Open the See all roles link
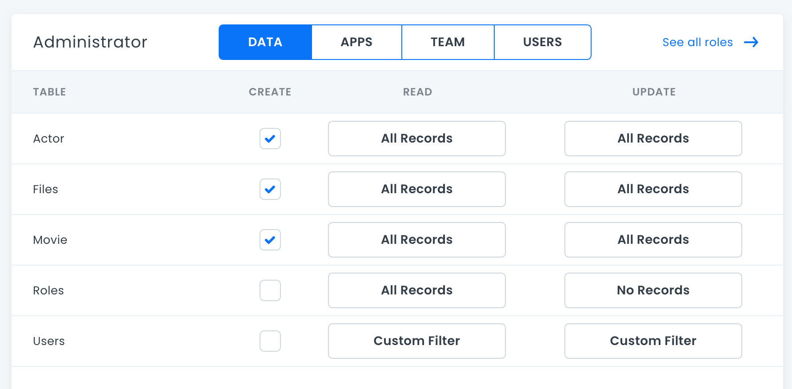The image size is (792, 389). coord(697,42)
